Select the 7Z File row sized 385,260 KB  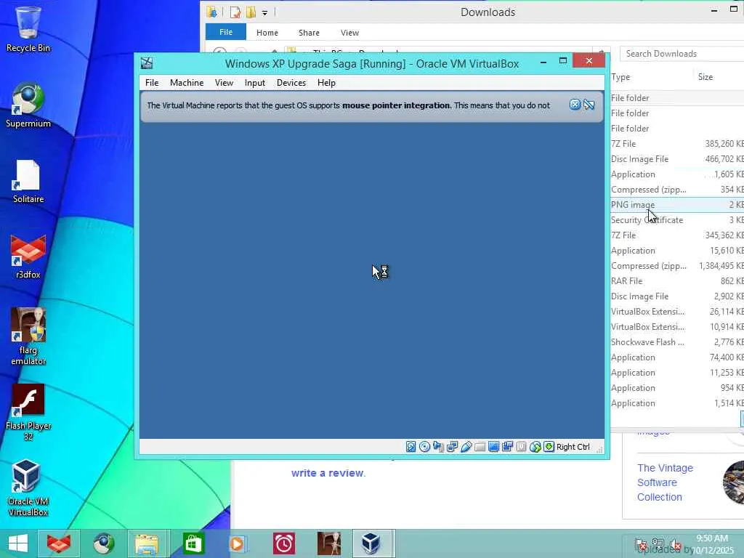(677, 143)
